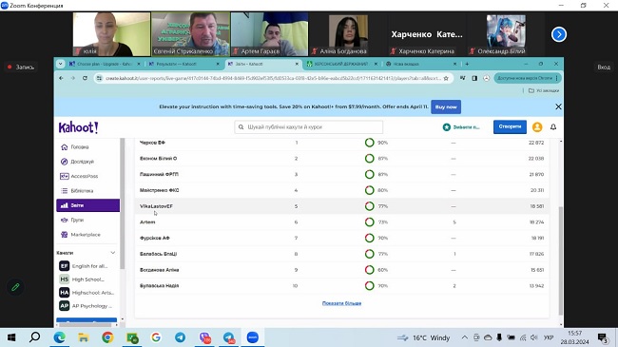Open Marketplace in the Kahoot sidebar
The height and width of the screenshot is (347, 618).
81,235
